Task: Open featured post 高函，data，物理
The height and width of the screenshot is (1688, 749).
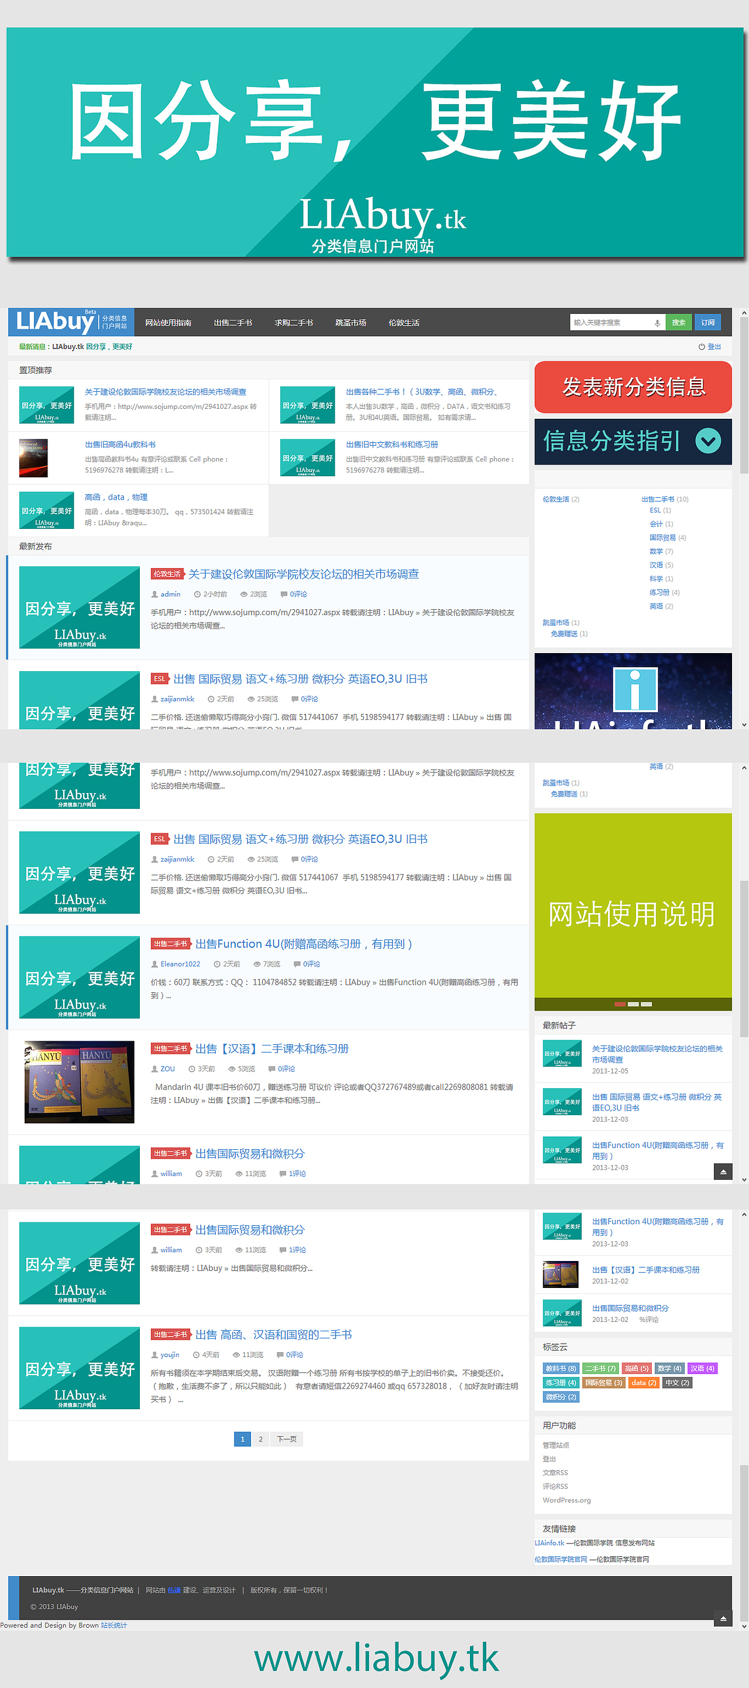Action: pos(116,497)
